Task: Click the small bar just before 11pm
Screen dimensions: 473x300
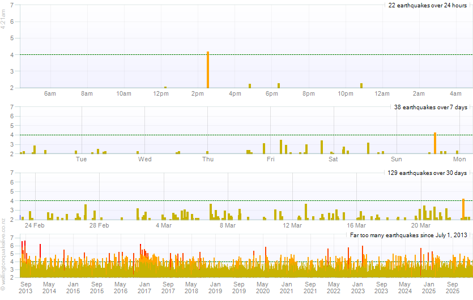Action: (361, 85)
